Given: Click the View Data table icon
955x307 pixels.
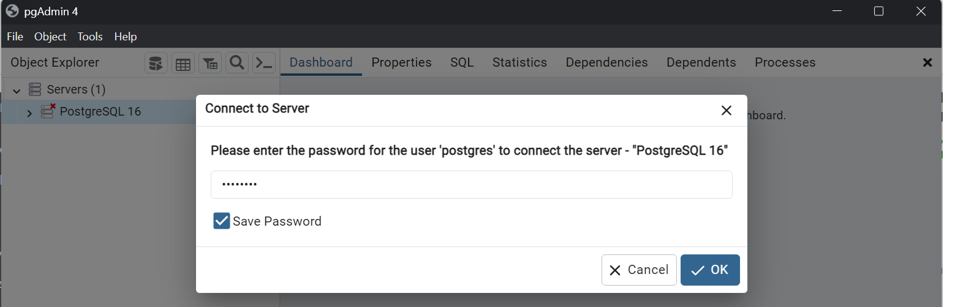Looking at the screenshot, I should 183,63.
